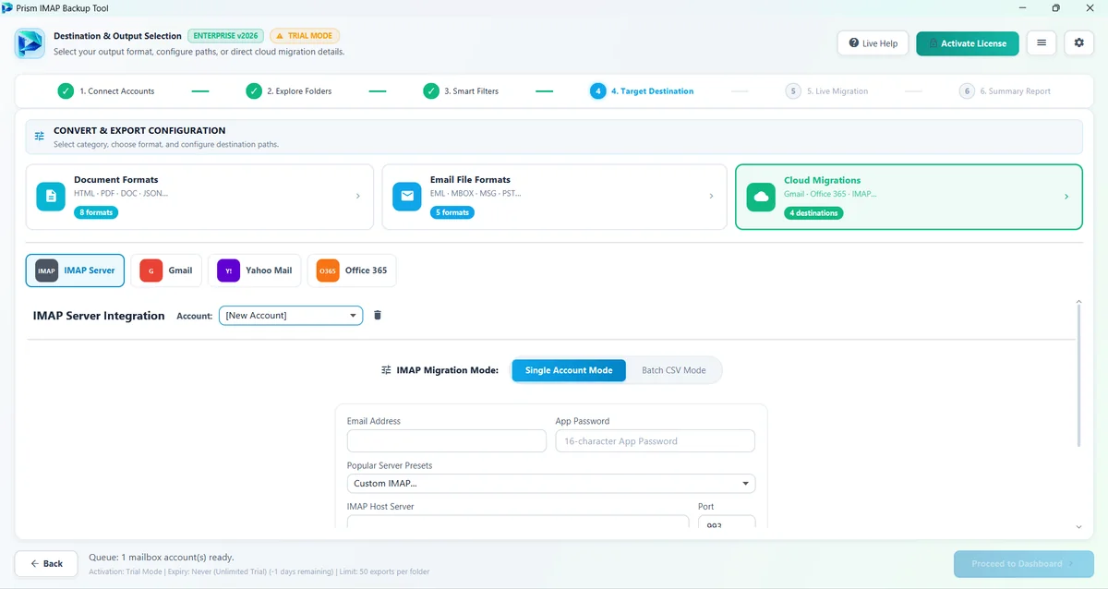Screen dimensions: 1108x589
Task: Click the Document Formats file icon
Action: pos(52,197)
